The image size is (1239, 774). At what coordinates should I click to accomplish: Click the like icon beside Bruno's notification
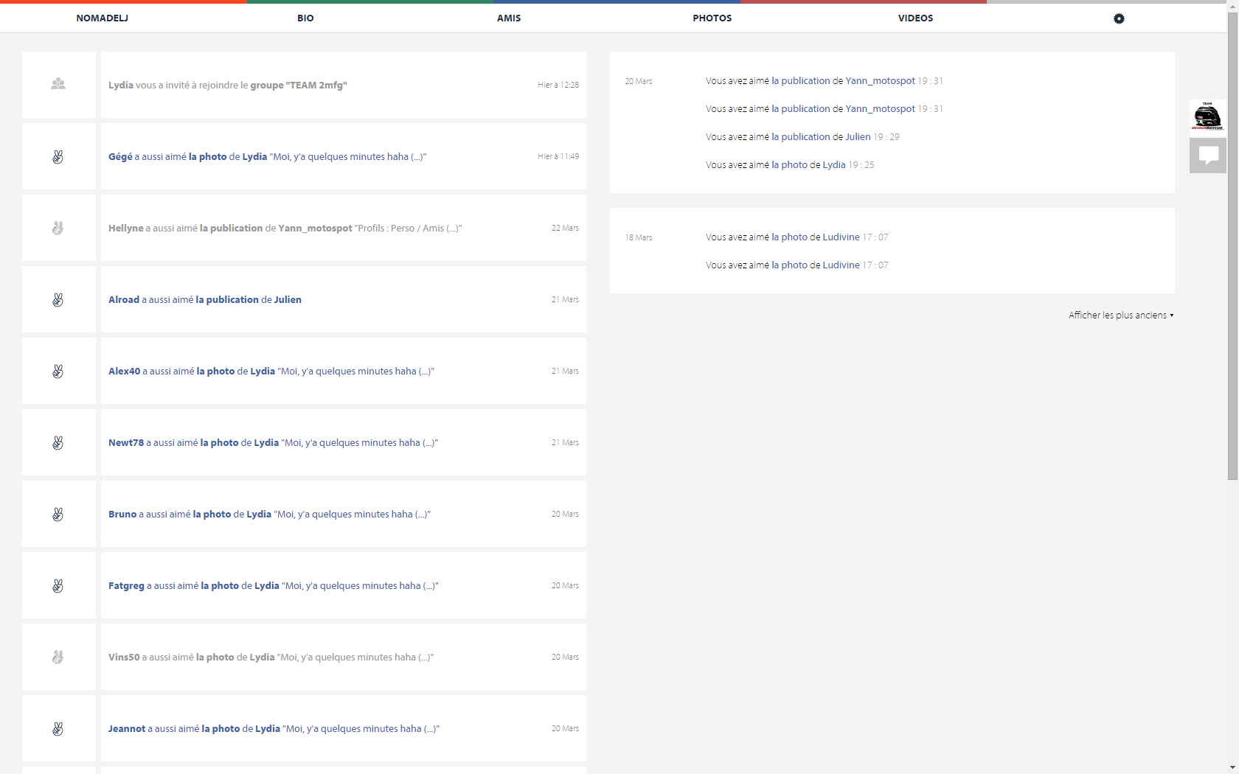pos(58,514)
